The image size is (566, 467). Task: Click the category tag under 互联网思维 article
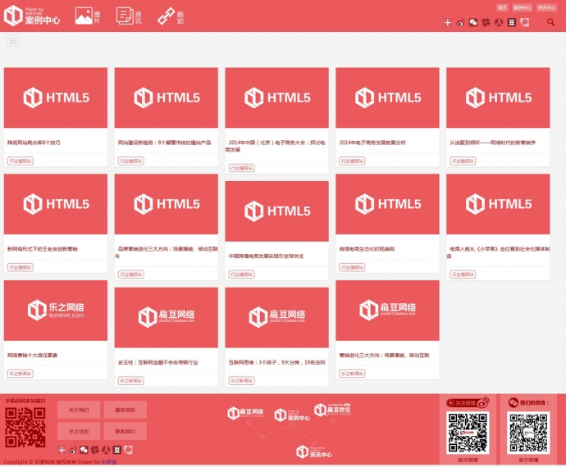pyautogui.click(x=241, y=380)
